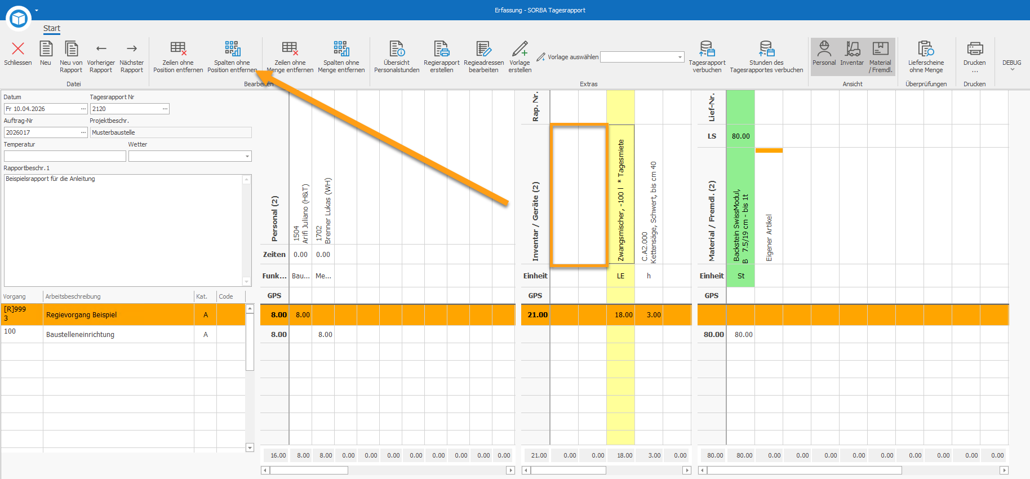Expand the DEBUG menu arrow
This screenshot has height=479, width=1030.
pos(1012,69)
